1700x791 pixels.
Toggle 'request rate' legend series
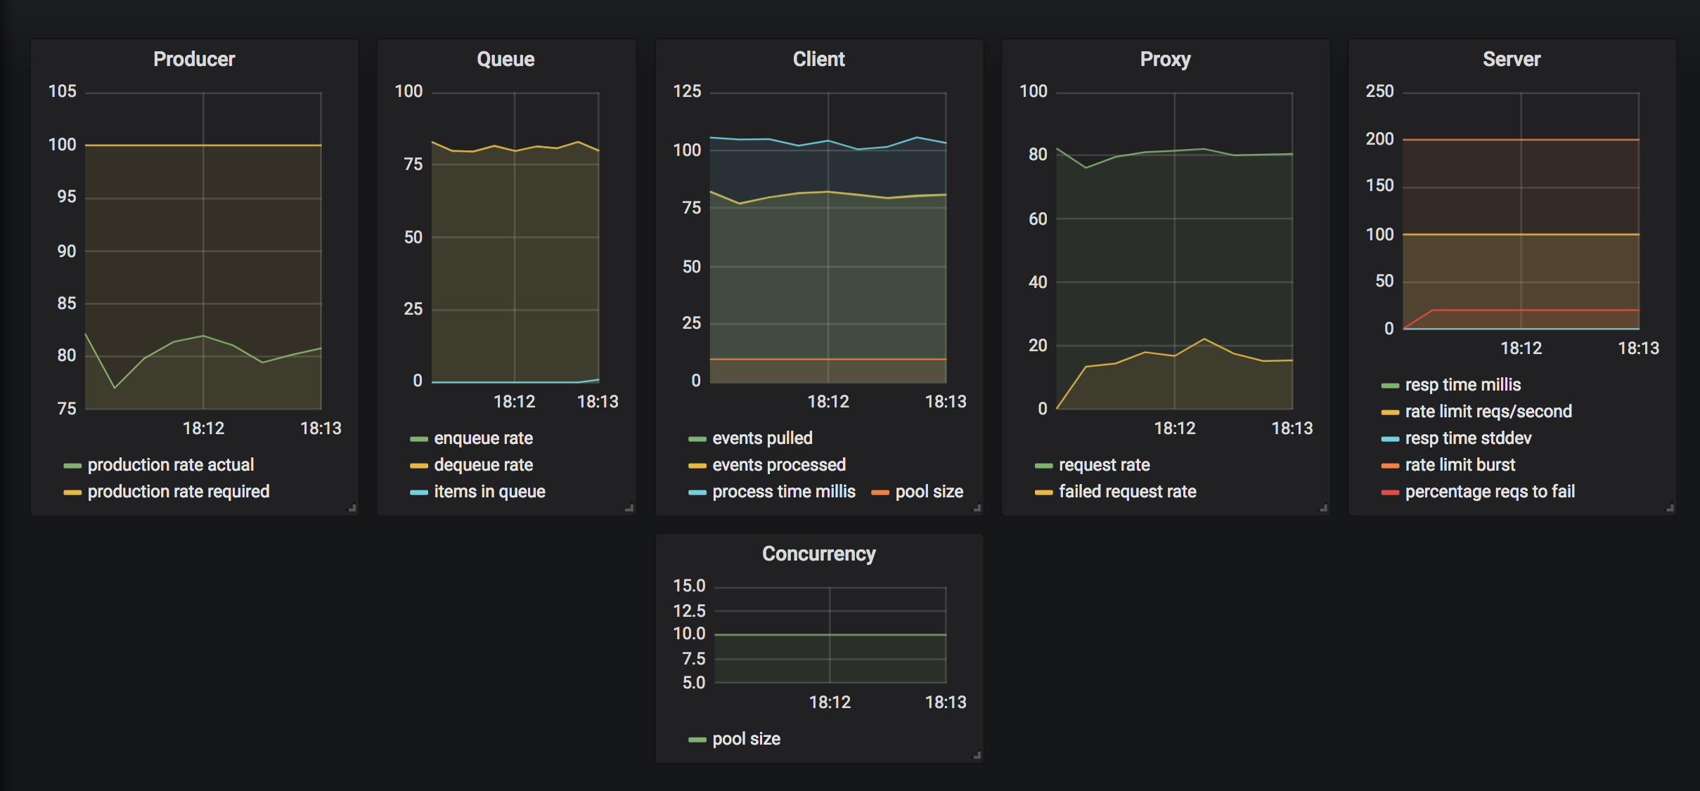tap(1104, 465)
